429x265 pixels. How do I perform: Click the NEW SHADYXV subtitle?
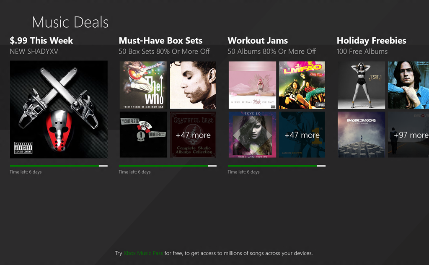(34, 52)
